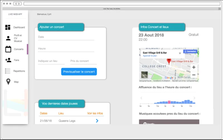Click the Dashboard grid icon

coord(8,27)
